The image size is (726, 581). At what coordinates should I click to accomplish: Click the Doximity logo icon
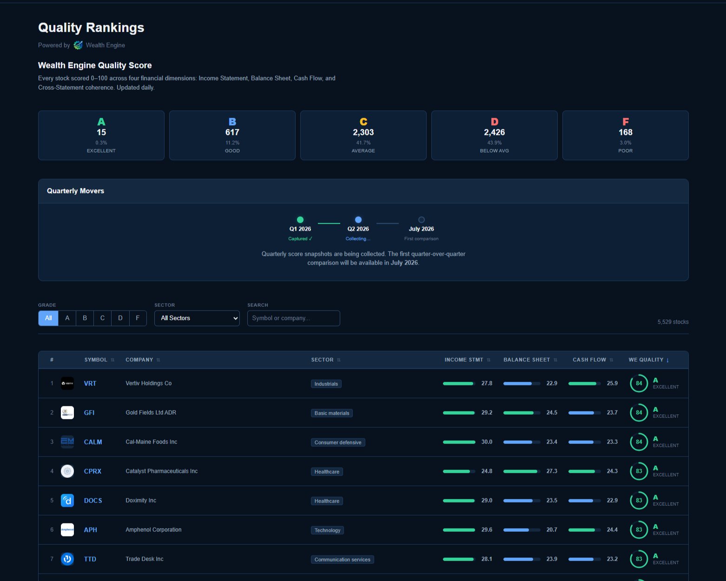coord(67,501)
